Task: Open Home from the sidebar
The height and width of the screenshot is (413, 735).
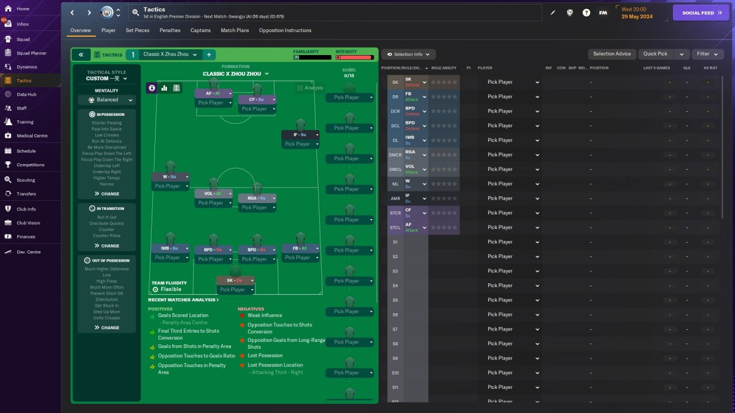Action: tap(23, 9)
